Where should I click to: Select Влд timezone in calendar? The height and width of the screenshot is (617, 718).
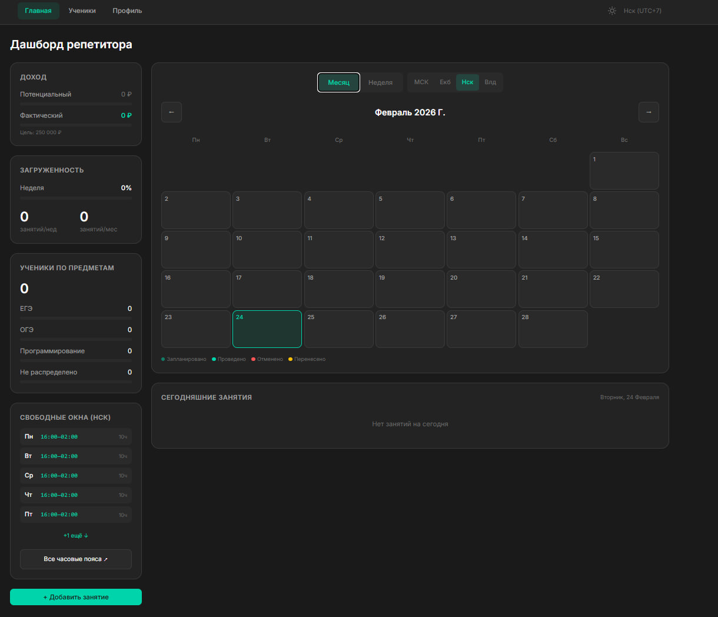click(490, 82)
